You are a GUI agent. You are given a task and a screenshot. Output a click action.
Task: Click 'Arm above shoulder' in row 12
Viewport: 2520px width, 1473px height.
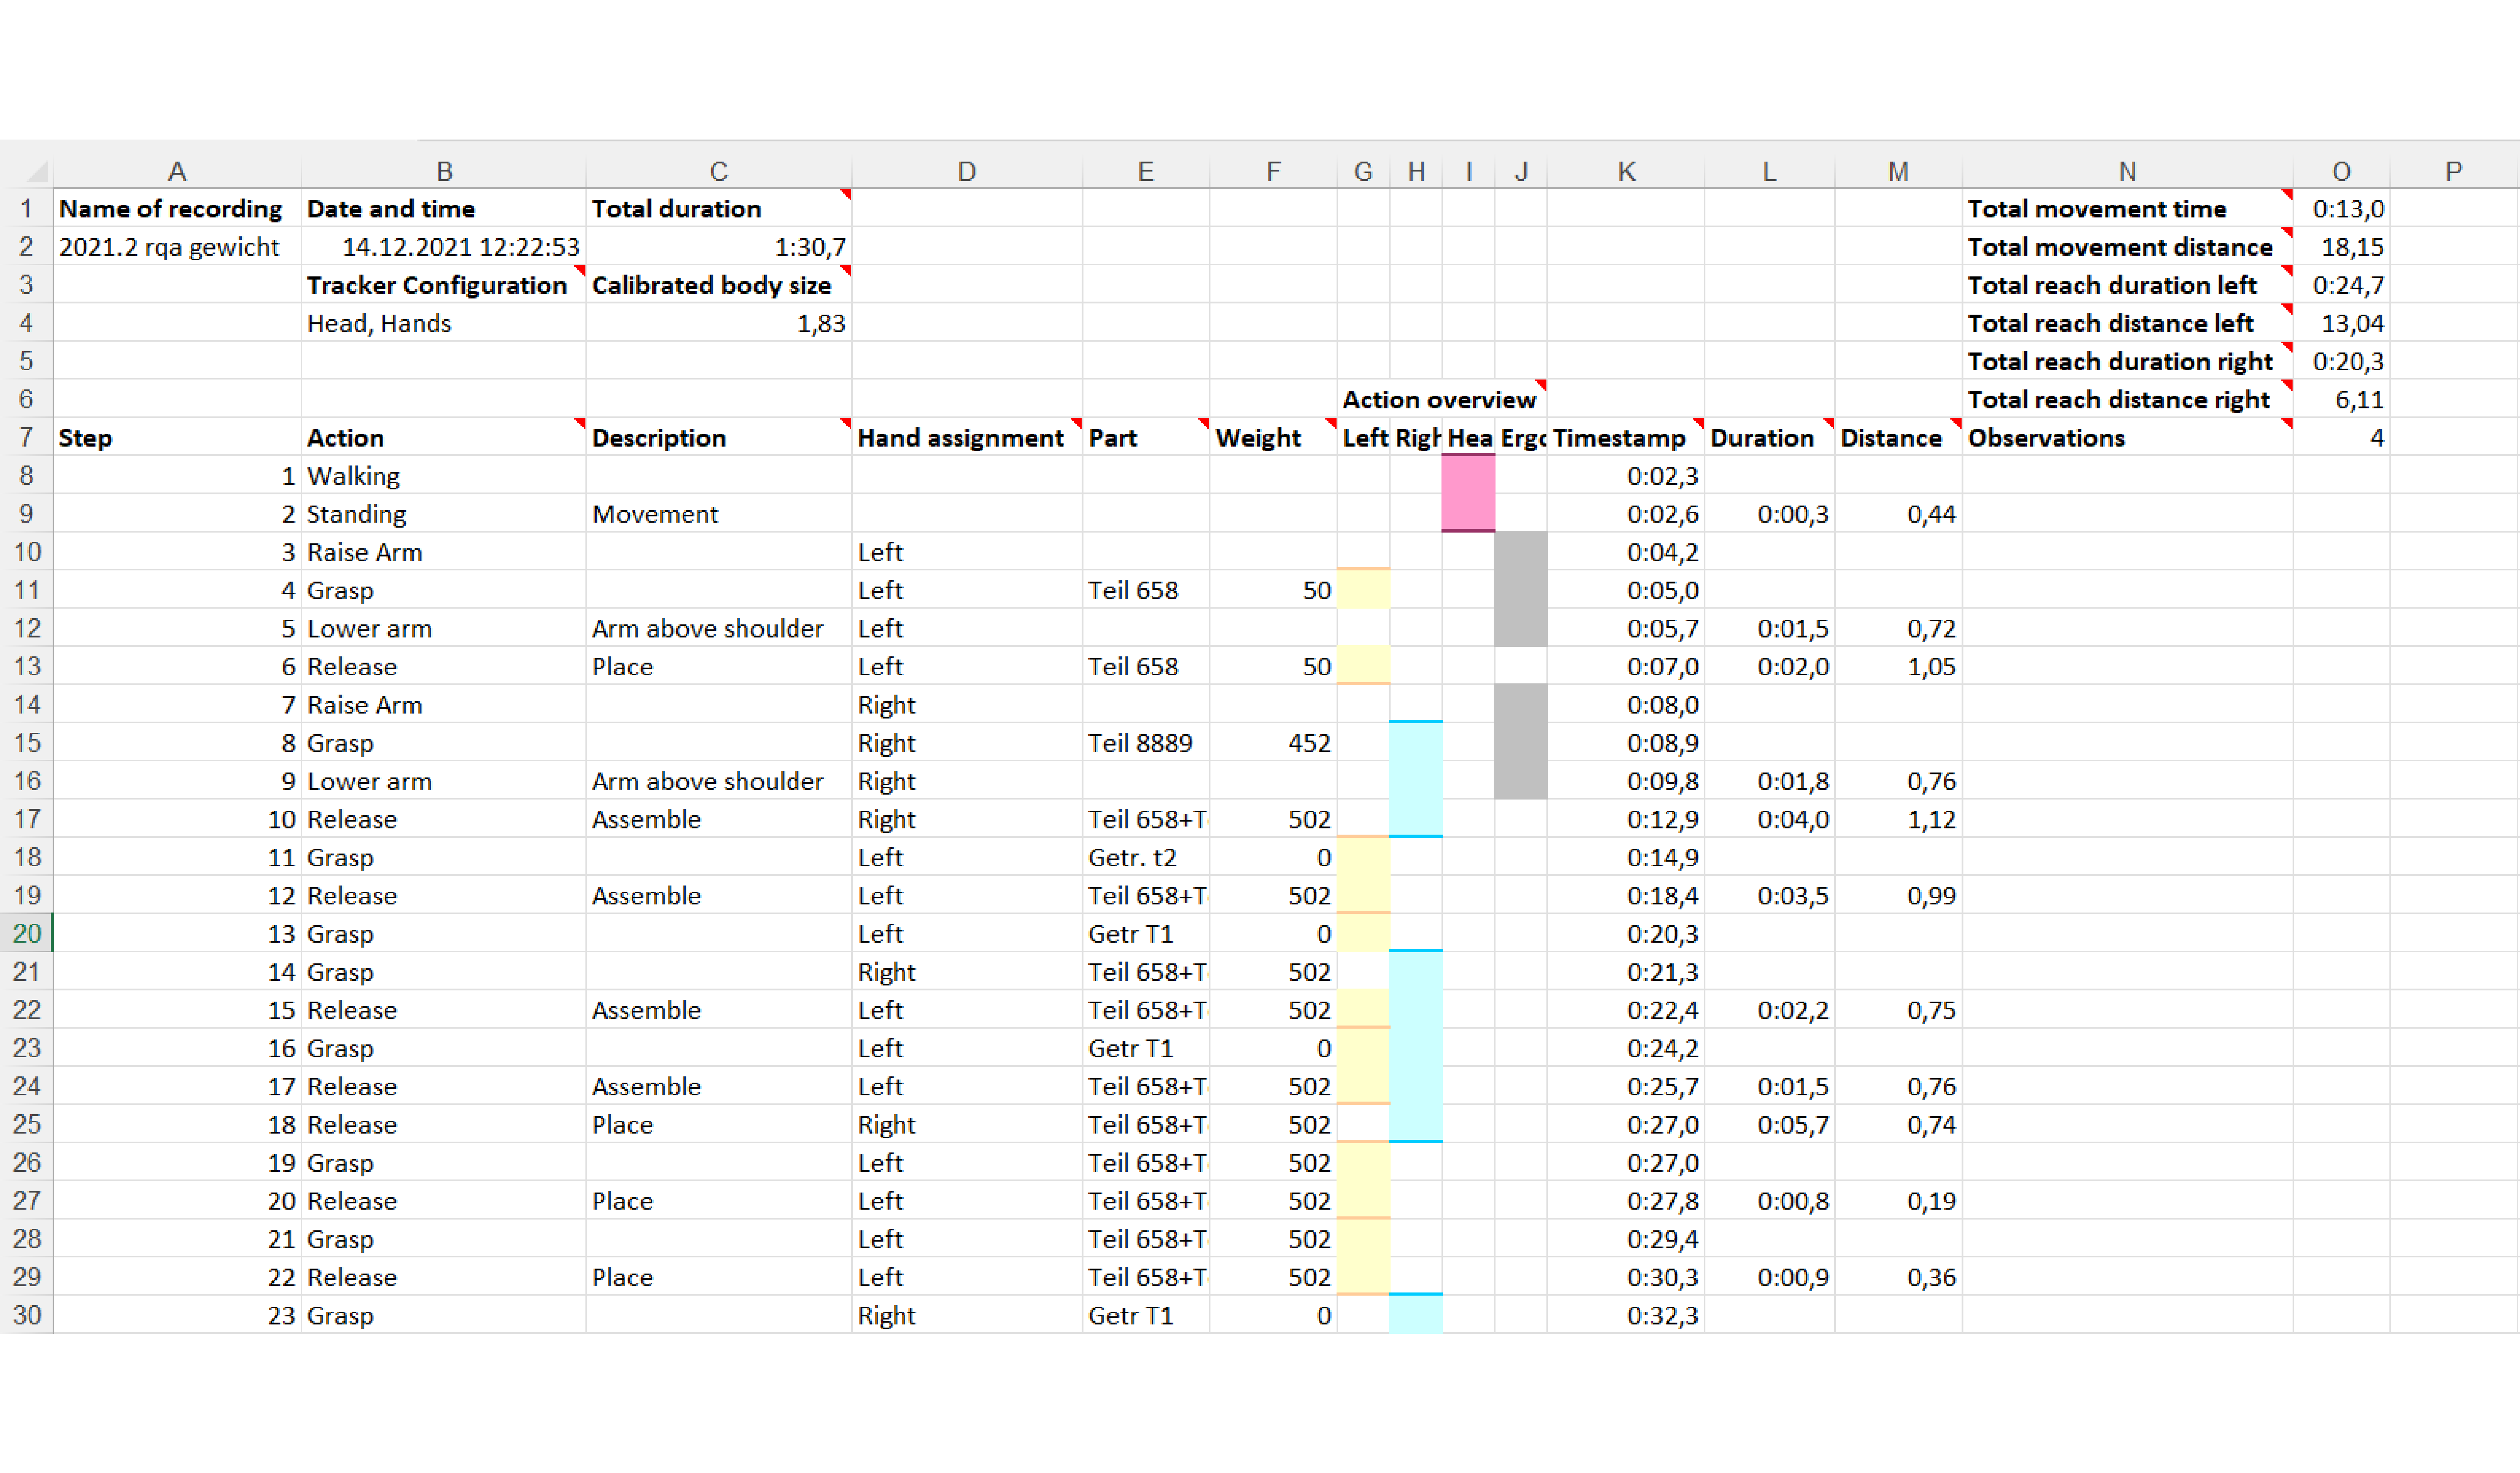point(719,628)
